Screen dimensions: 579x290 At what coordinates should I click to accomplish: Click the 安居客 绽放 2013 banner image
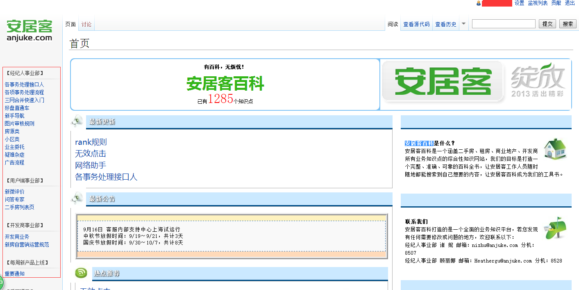coord(475,84)
